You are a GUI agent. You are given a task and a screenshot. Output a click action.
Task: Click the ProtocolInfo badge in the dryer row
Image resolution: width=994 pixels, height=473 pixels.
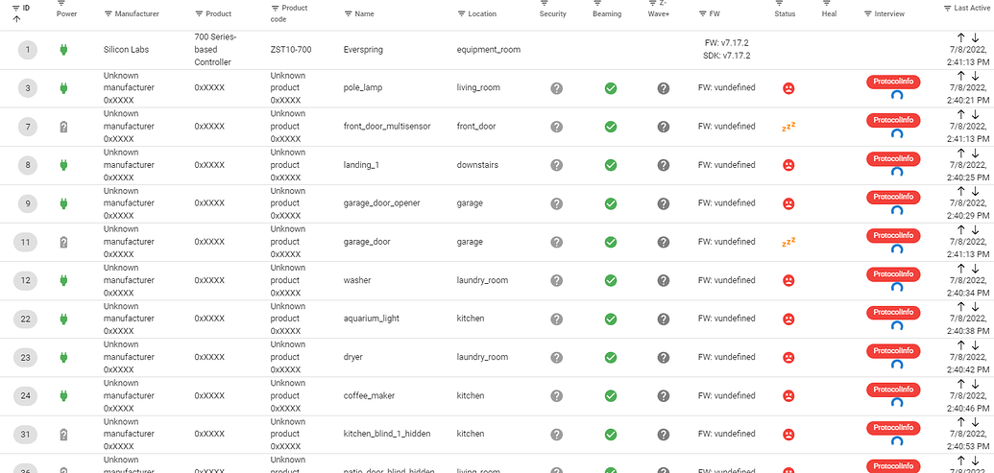coord(893,351)
